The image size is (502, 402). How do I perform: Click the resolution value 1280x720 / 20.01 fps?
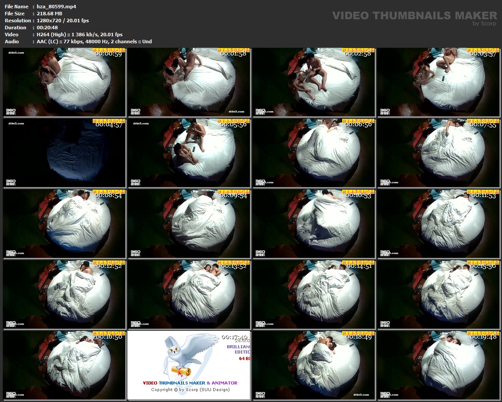tap(63, 21)
